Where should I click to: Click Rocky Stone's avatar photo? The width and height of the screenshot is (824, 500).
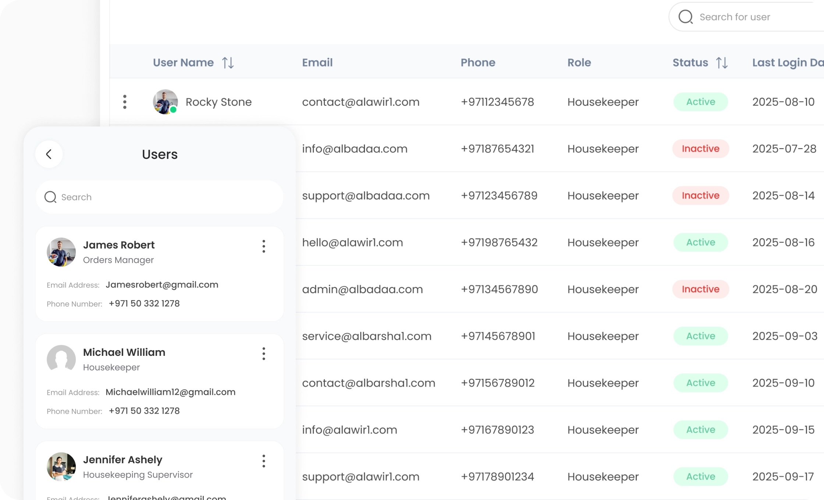click(165, 102)
